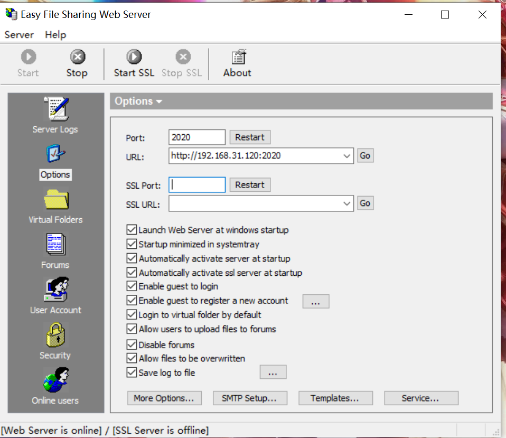The image size is (506, 438).
Task: Maximize the Easy File Sharing window
Action: coord(445,14)
